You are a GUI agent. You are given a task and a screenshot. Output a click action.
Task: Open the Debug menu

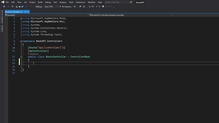[x=48, y=2]
